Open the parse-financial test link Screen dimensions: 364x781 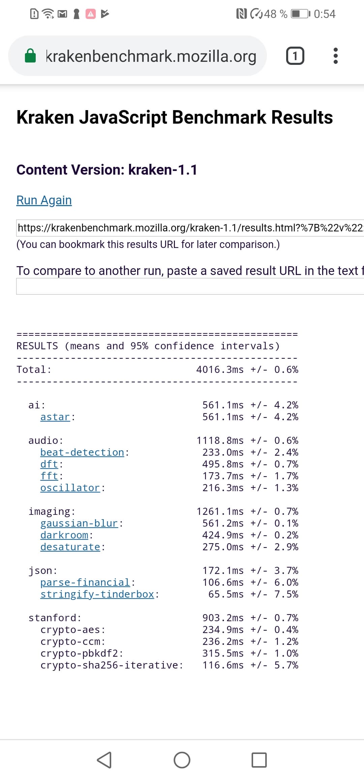click(x=85, y=583)
